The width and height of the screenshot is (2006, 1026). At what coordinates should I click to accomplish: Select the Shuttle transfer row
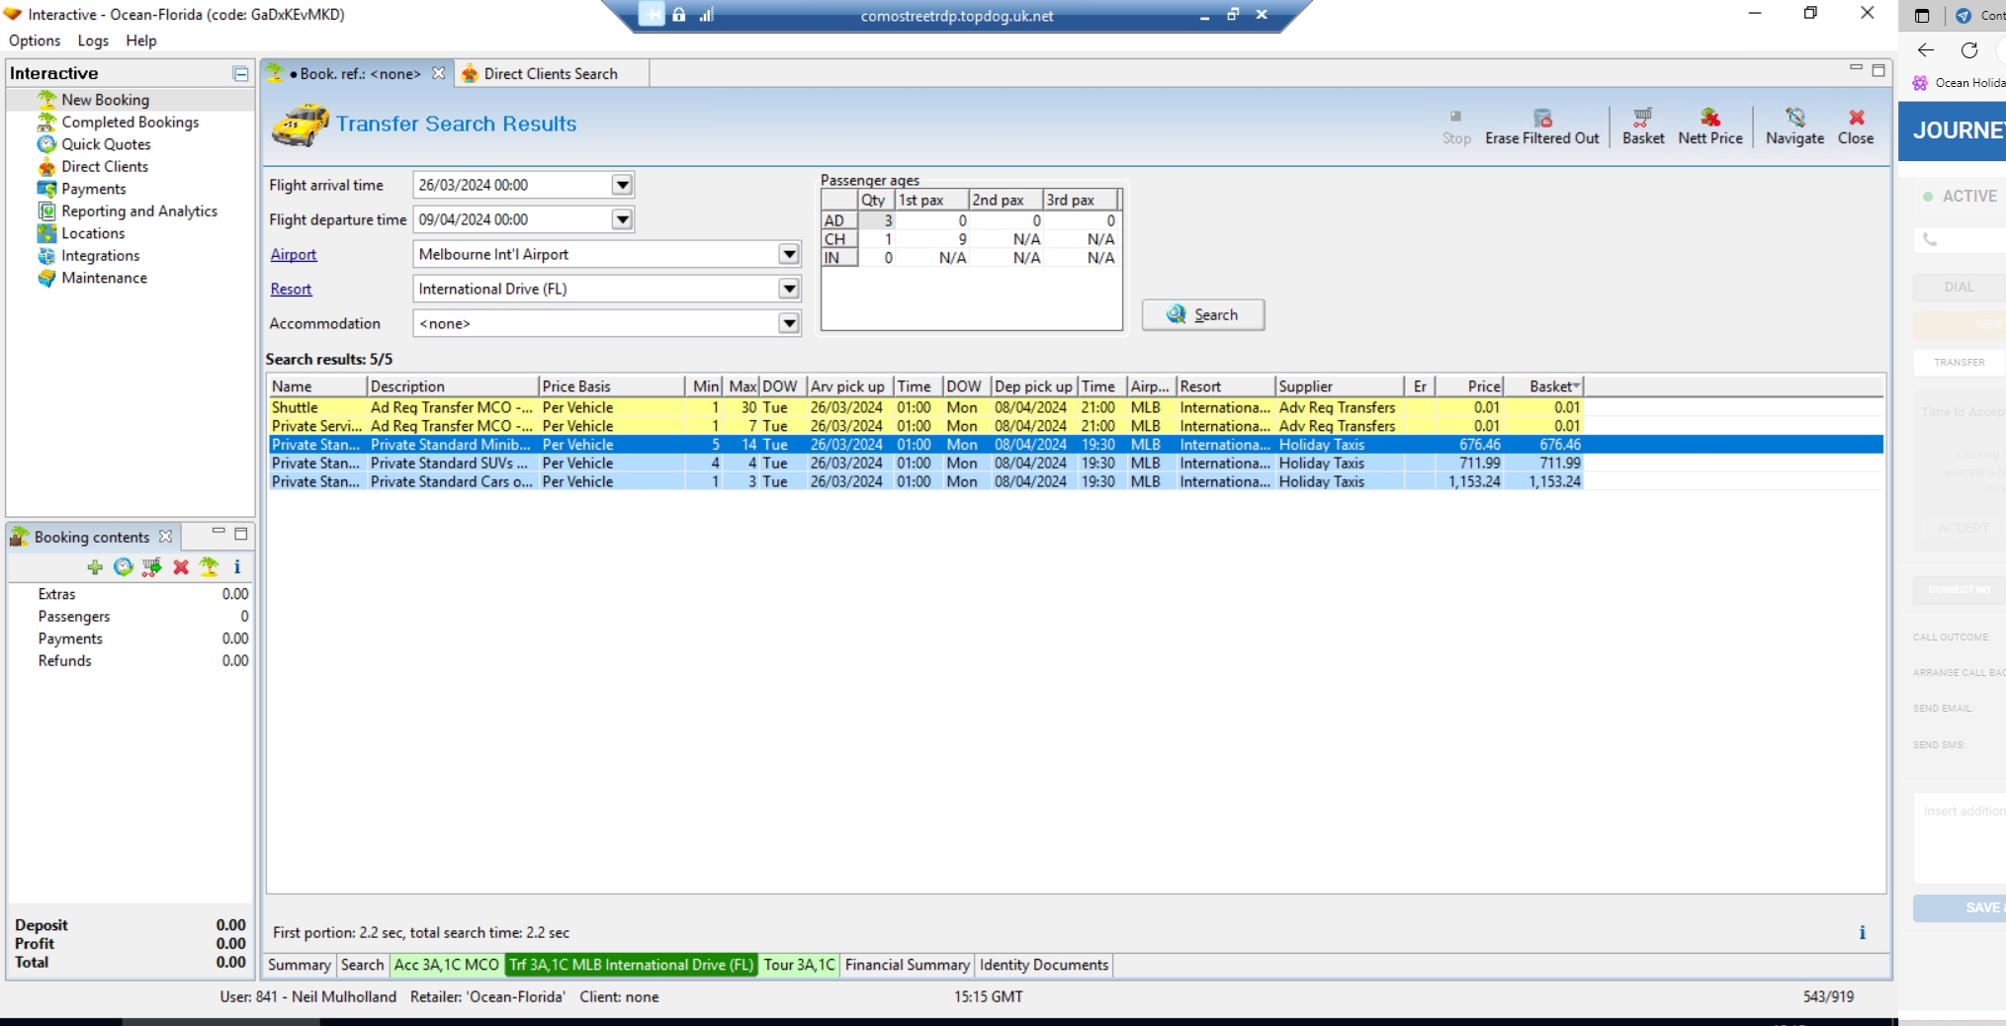[925, 407]
